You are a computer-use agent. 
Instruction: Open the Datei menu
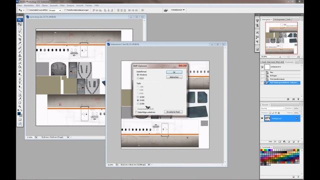(x=19, y=5)
